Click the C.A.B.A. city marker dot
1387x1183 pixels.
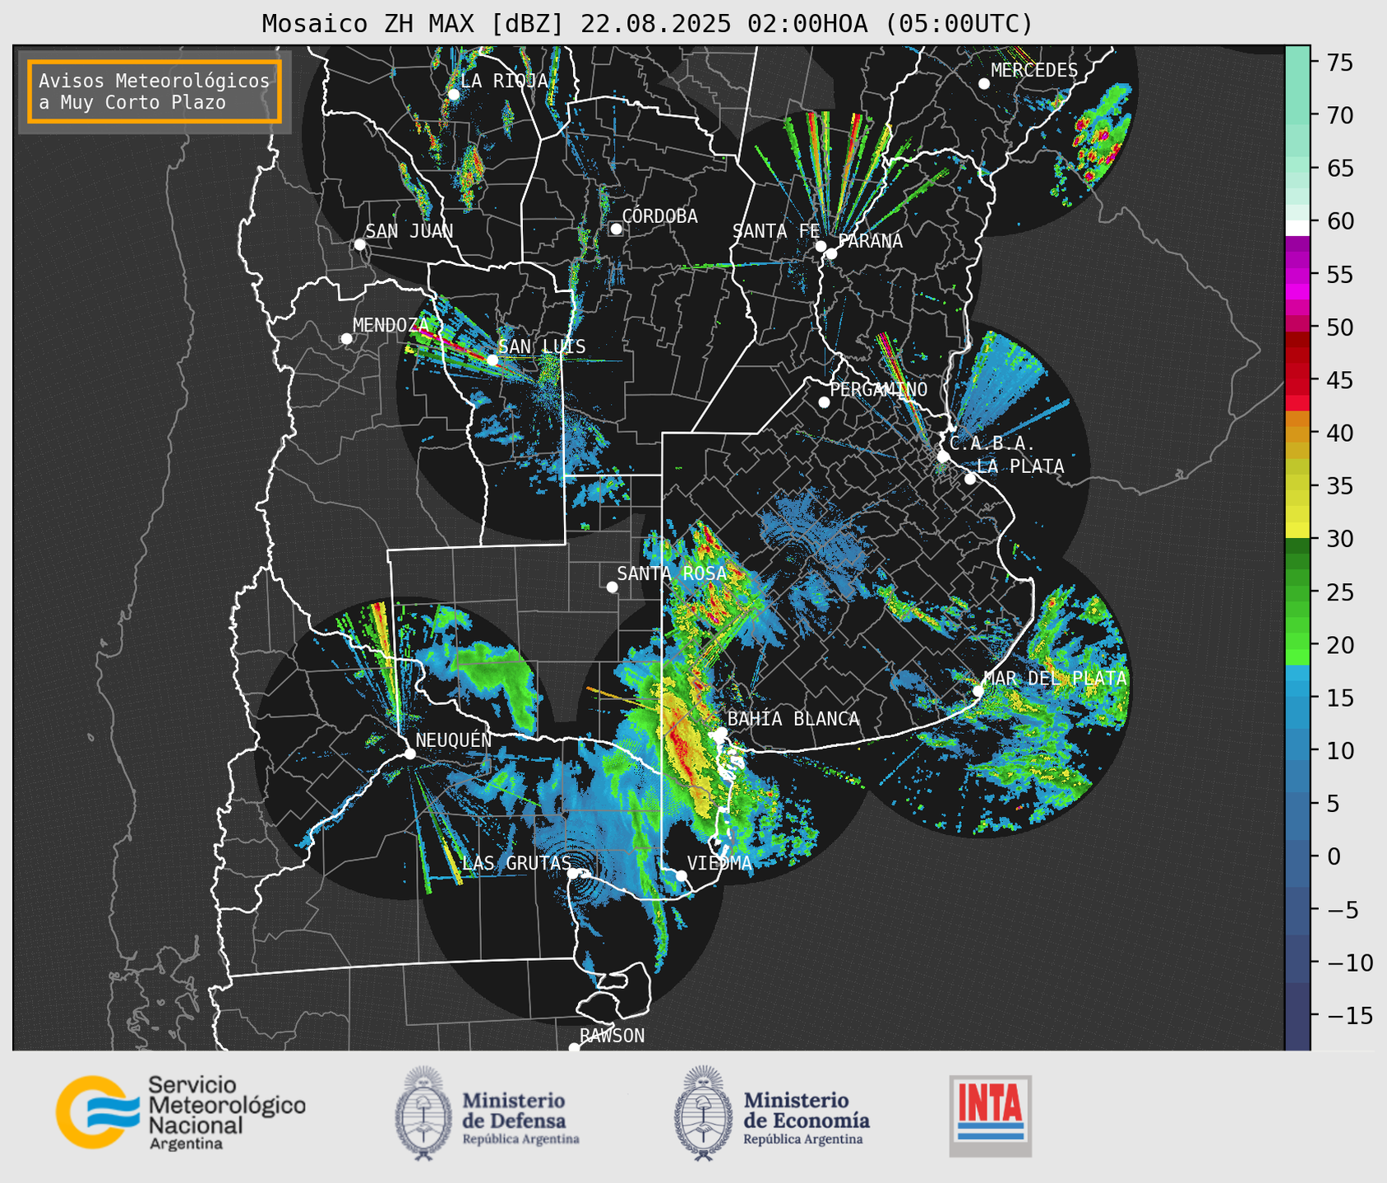(943, 457)
